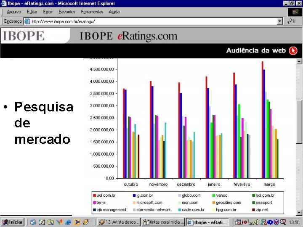Open Internet Explorer from quick launch

tap(68, 222)
